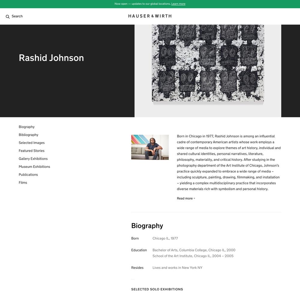Viewport: 300px width, 300px height.
Task: Follow the Learn more banner link
Action: click(x=178, y=4)
